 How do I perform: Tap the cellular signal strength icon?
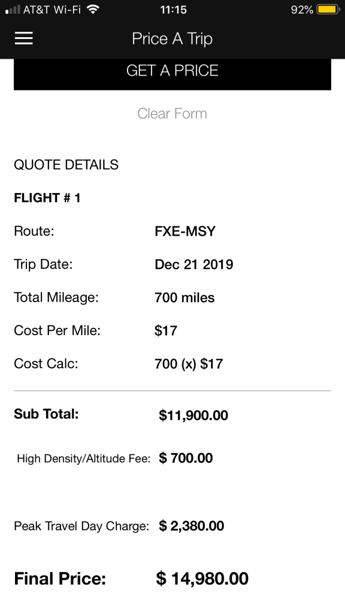(x=13, y=9)
